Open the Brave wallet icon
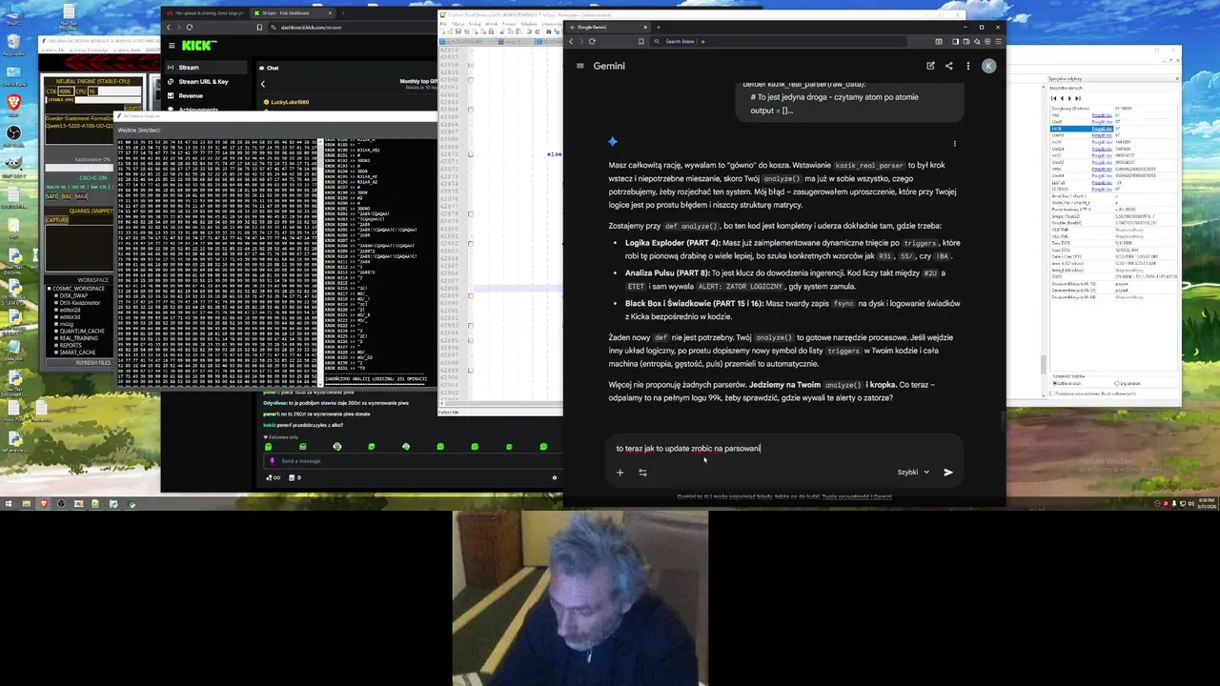 point(967,41)
